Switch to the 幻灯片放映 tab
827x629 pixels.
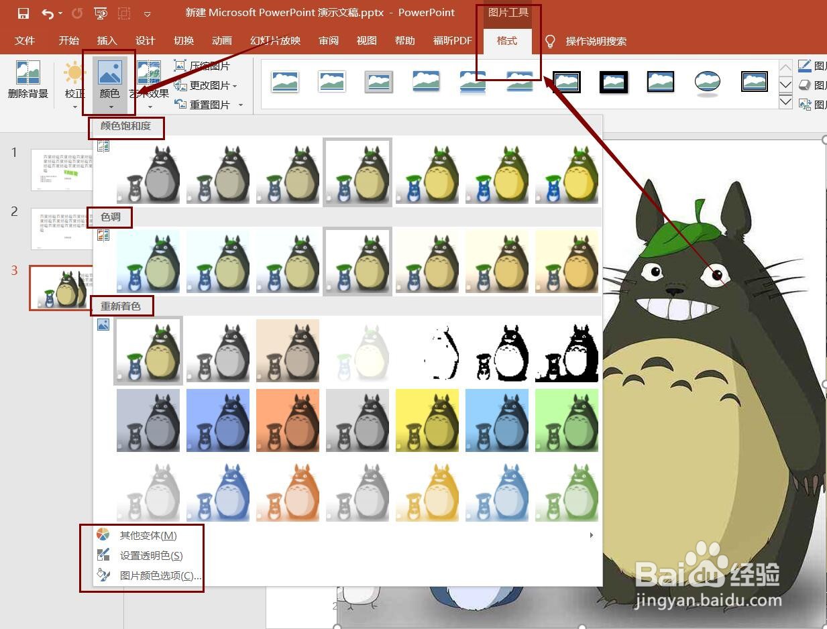point(275,41)
